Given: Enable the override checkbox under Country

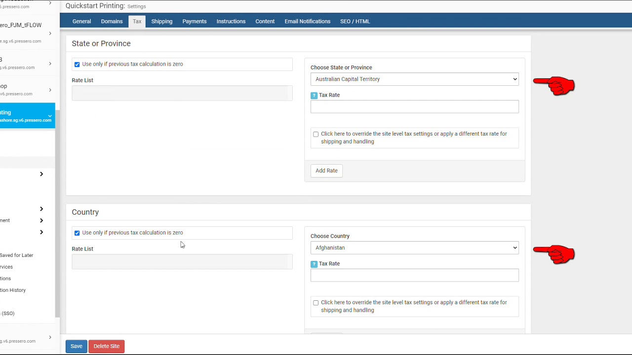Looking at the screenshot, I should point(316,303).
